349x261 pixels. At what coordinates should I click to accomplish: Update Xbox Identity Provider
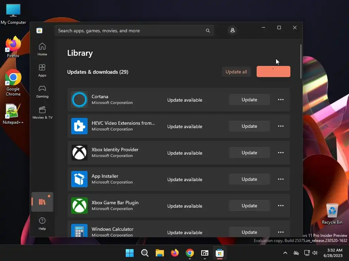pyautogui.click(x=249, y=153)
